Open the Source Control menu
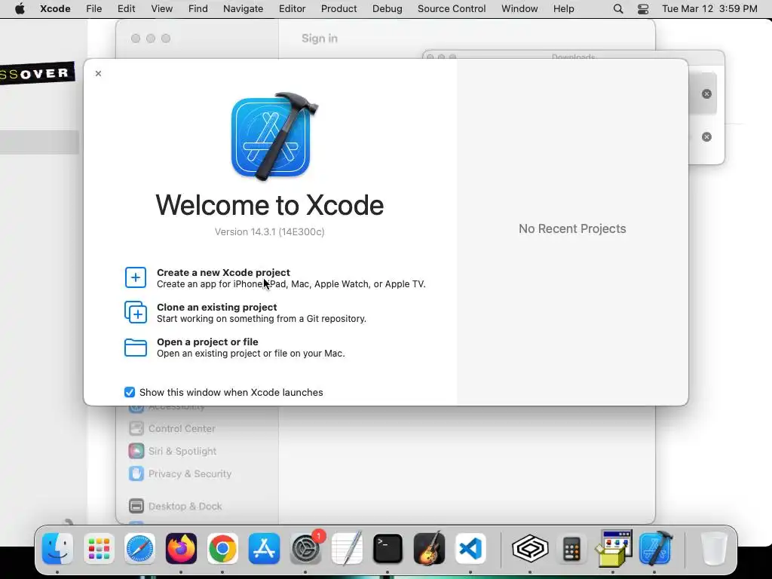This screenshot has width=772, height=579. click(x=452, y=9)
